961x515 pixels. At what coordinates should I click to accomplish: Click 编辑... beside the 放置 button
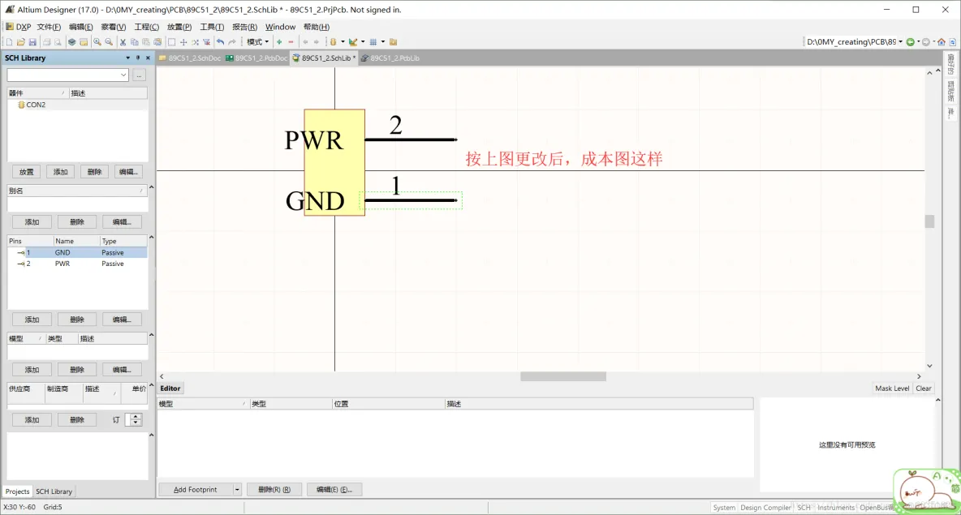(x=128, y=172)
